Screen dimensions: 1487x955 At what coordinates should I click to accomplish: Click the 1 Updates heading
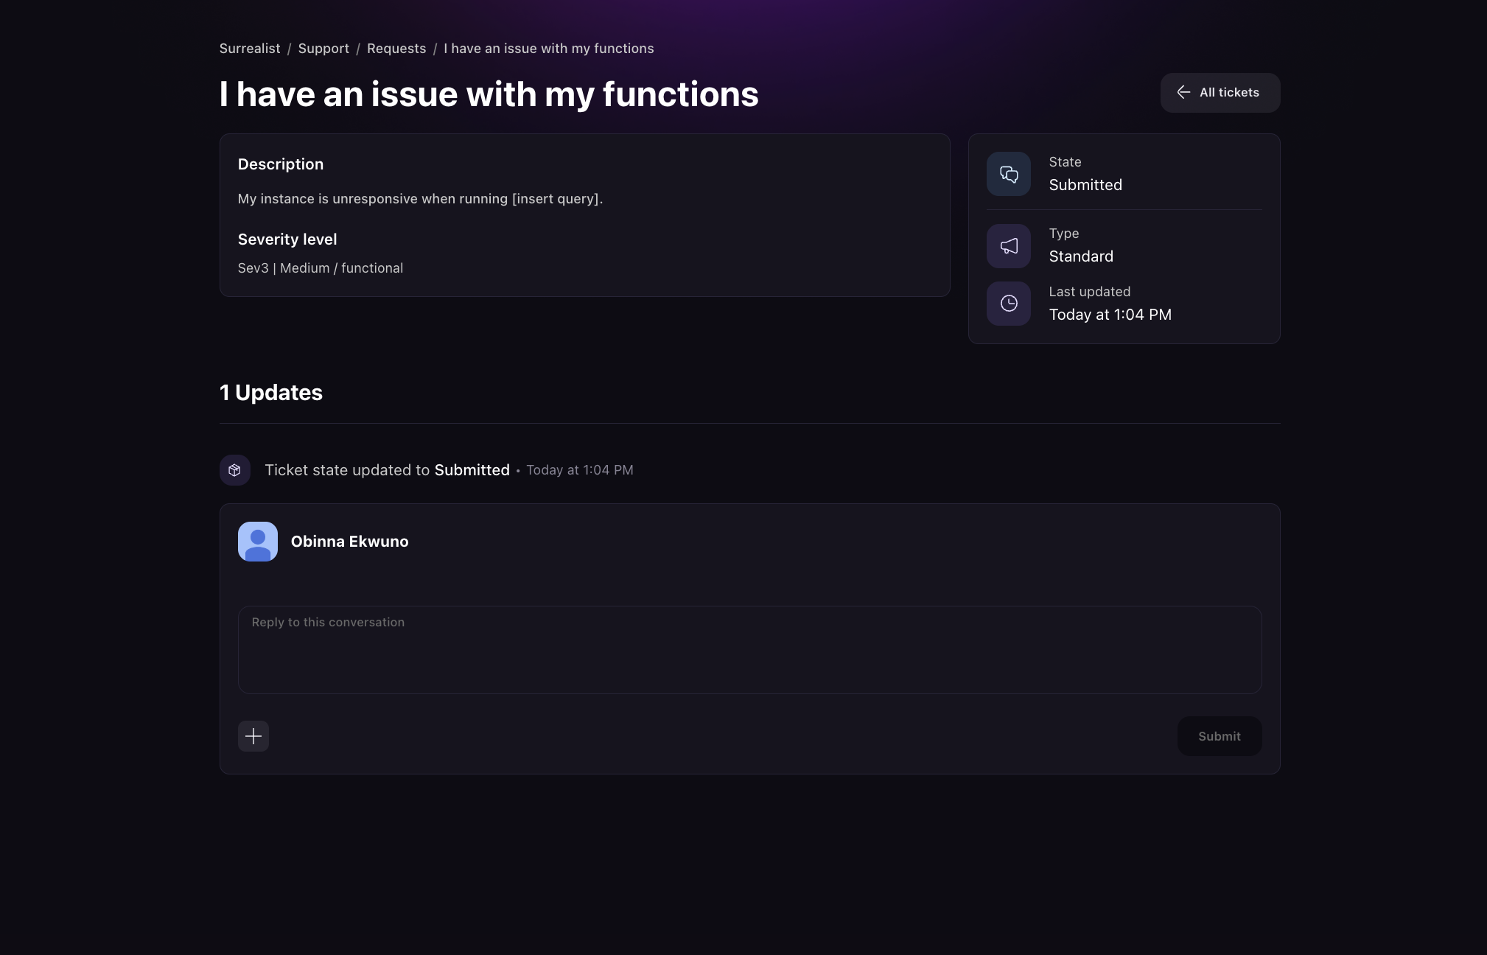click(270, 393)
